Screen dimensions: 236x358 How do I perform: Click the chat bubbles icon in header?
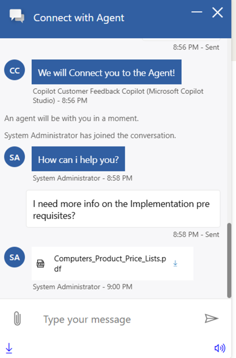(17, 16)
